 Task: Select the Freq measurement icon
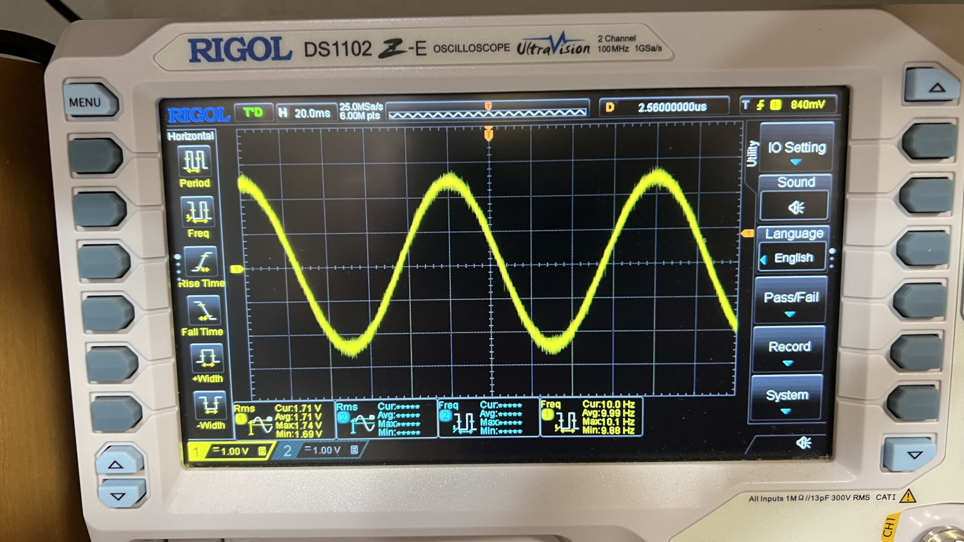pyautogui.click(x=198, y=211)
